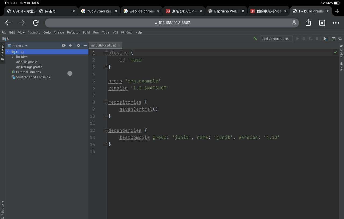Click Add Configuration button

(276, 38)
